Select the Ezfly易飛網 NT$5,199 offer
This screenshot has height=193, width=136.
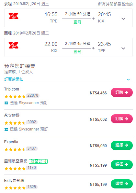coord(122,184)
